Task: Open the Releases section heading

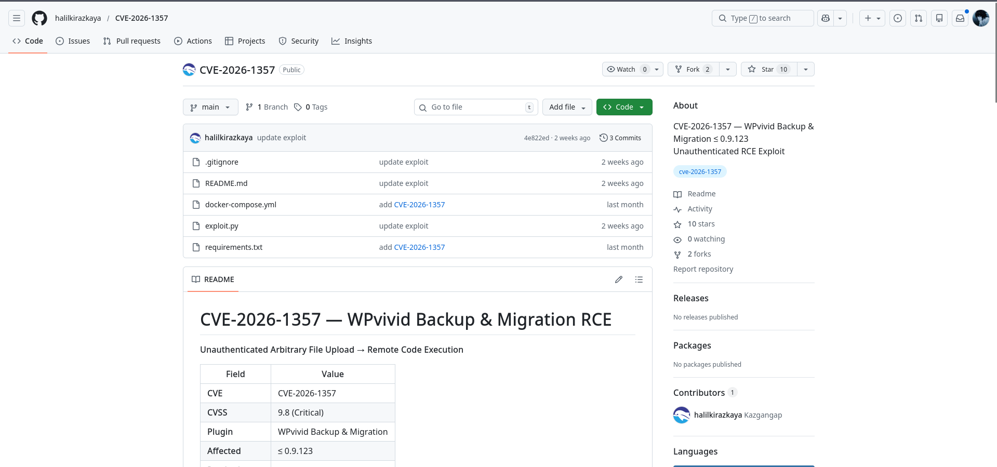Action: 691,298
